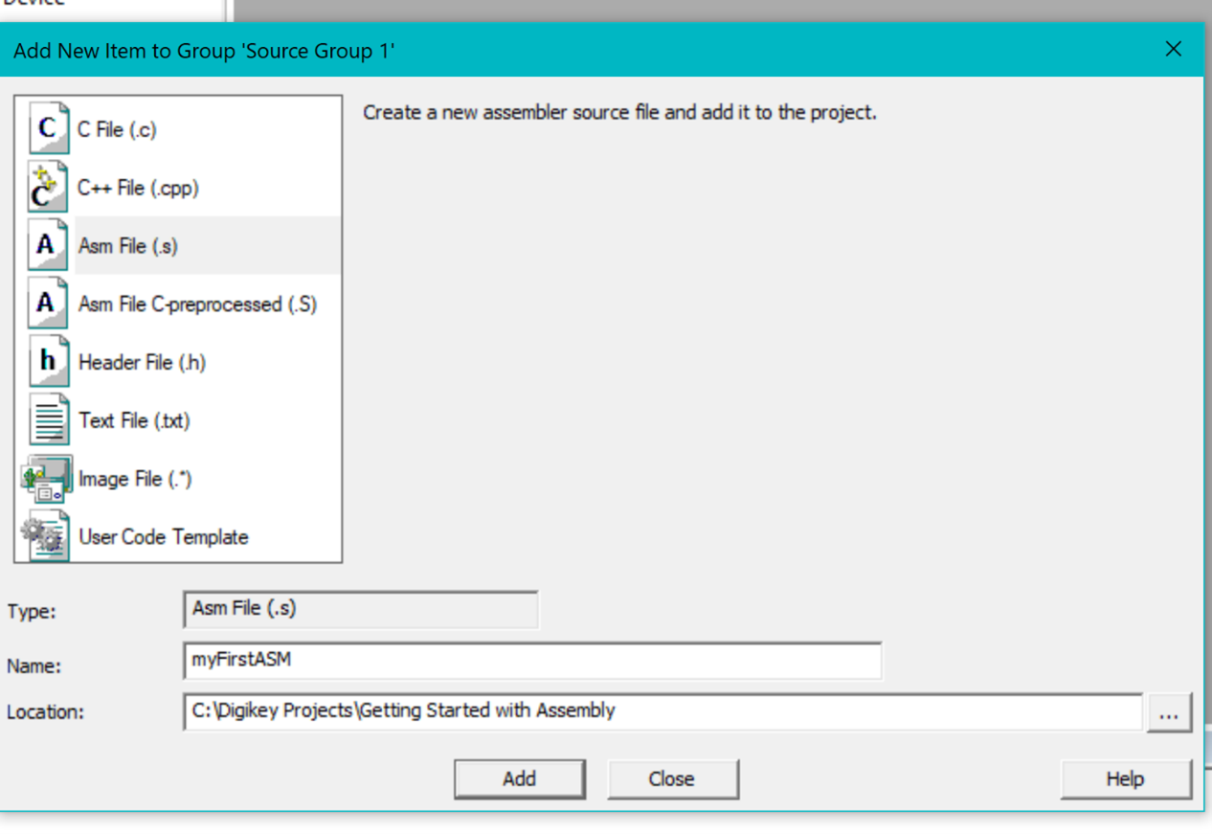Choose the Asm File C-preprocessed (.S) icon
This screenshot has width=1212, height=834.
(46, 303)
